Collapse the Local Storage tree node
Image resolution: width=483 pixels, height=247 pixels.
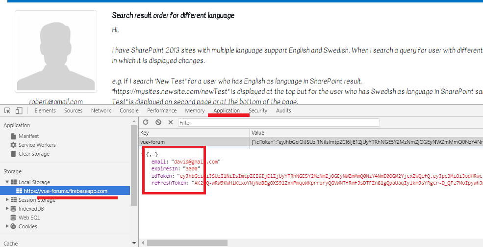[x=7, y=182]
